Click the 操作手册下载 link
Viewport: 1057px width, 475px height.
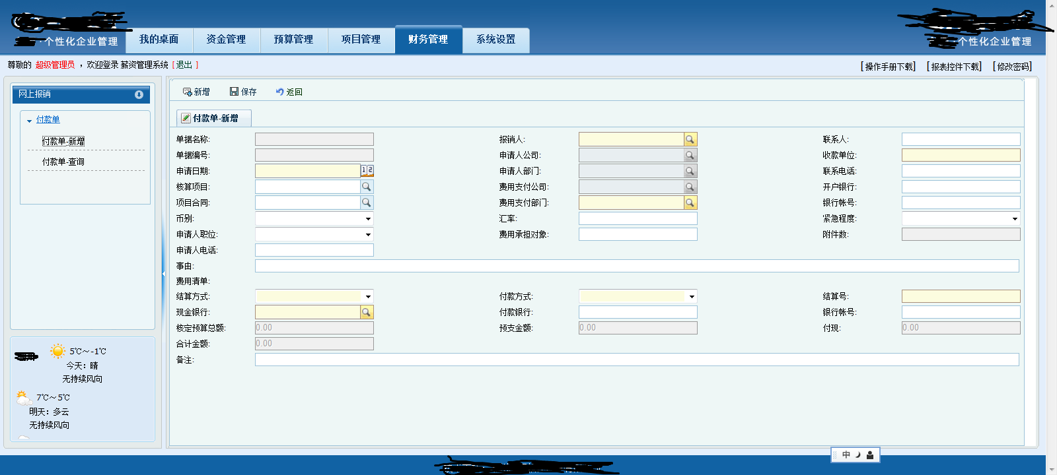tap(890, 67)
